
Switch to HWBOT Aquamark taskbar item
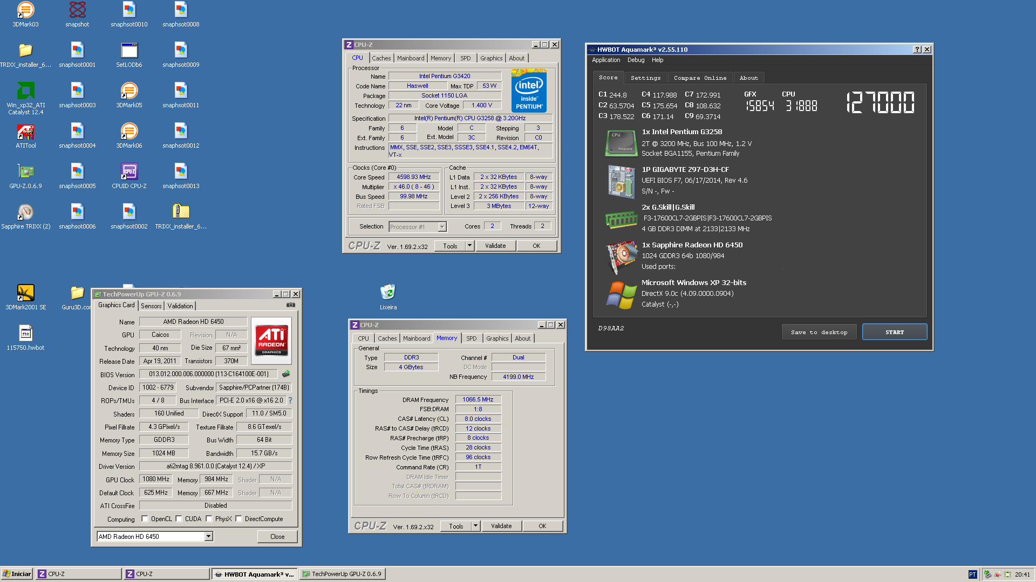(254, 574)
